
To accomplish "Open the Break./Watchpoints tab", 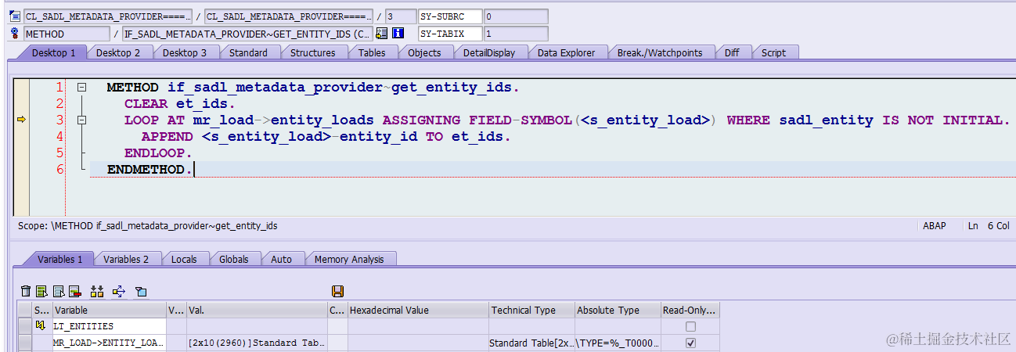I will tap(660, 52).
